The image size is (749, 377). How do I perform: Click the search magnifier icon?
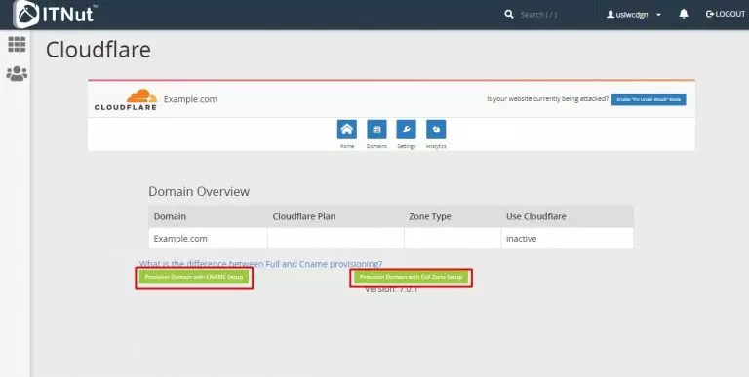(509, 15)
